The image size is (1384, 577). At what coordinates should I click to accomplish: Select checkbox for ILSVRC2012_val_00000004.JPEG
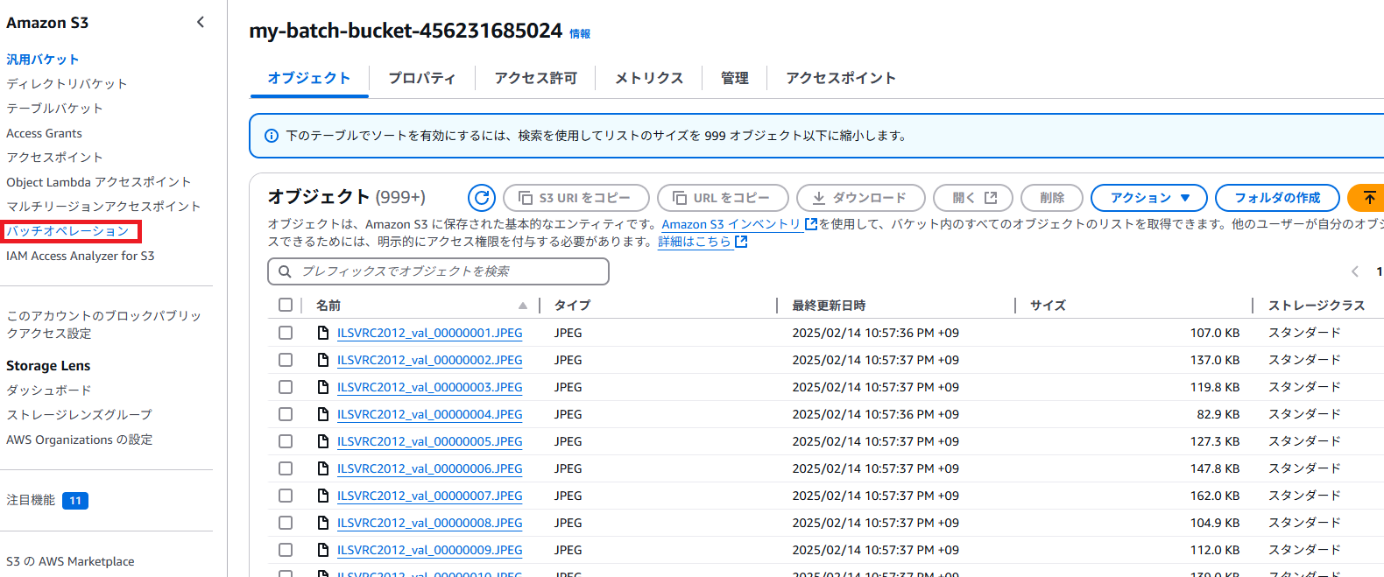point(286,414)
